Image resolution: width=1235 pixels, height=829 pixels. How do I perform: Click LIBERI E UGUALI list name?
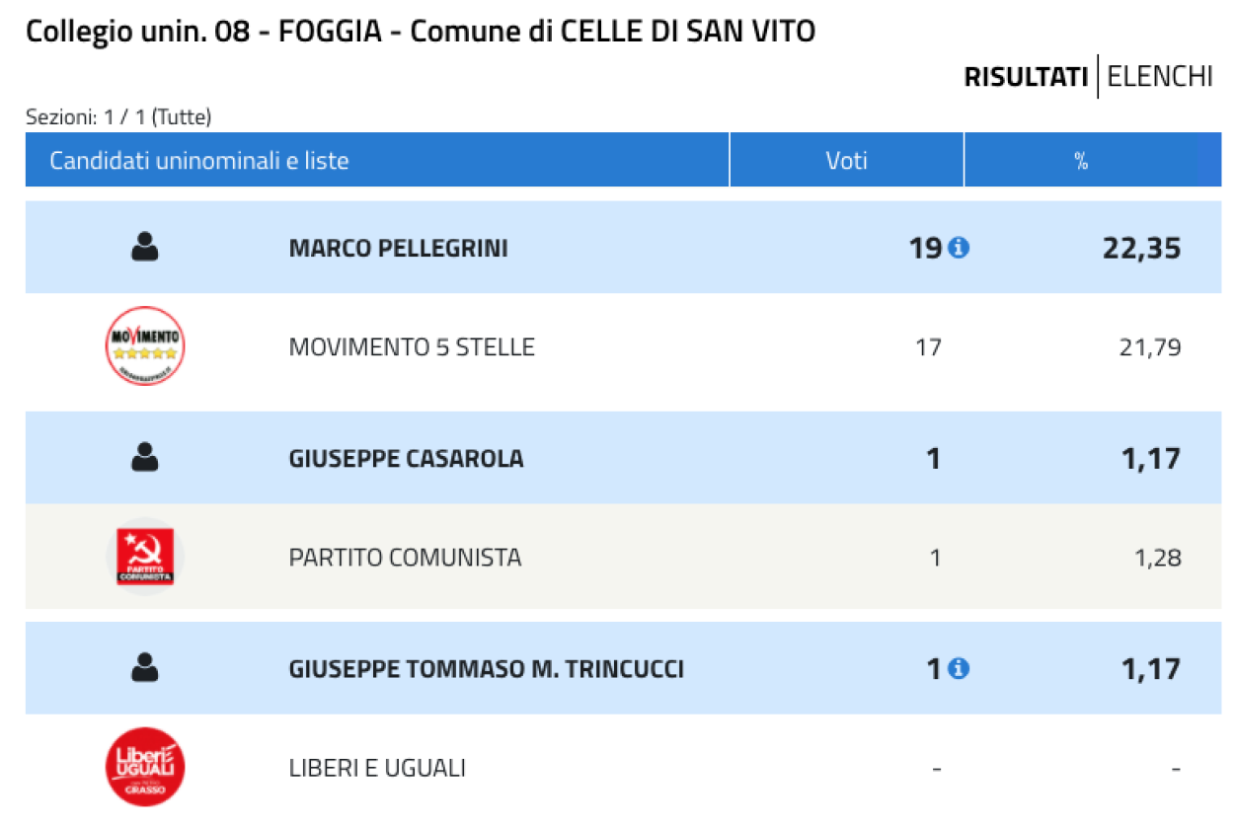(x=377, y=768)
